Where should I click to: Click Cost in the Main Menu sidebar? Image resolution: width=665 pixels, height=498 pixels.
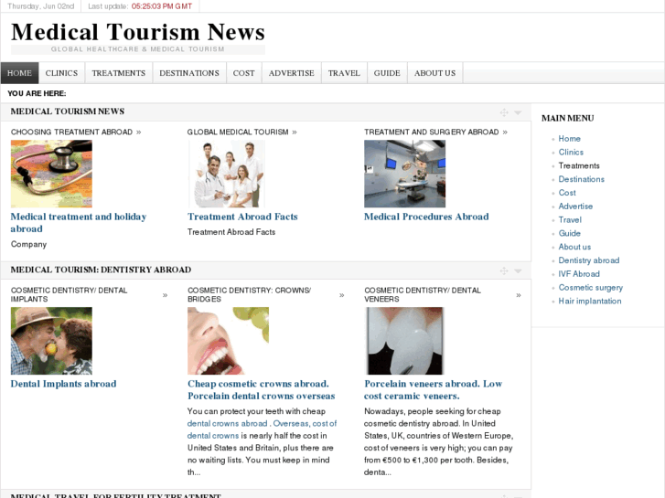(x=567, y=193)
